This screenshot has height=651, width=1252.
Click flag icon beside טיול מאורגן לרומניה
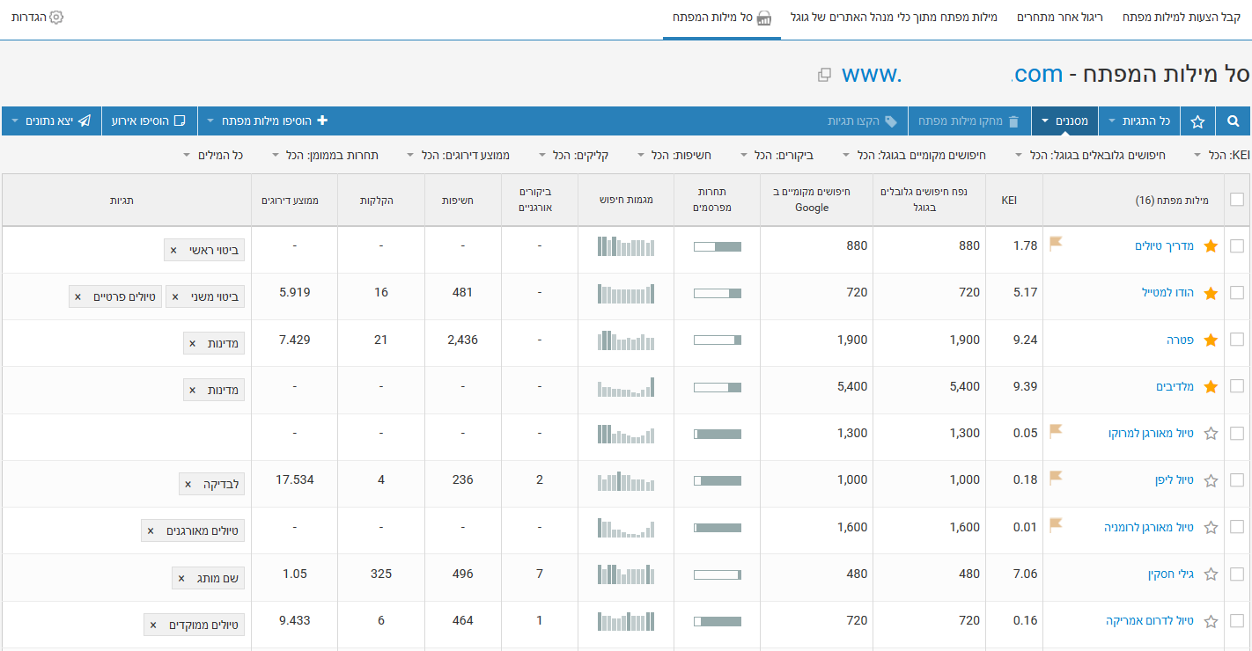click(1056, 524)
